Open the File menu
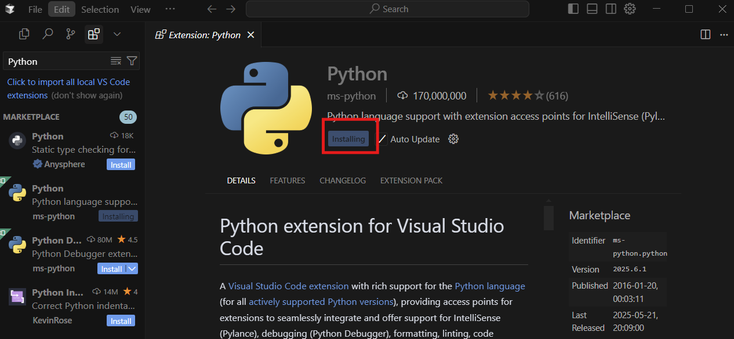 click(x=35, y=9)
